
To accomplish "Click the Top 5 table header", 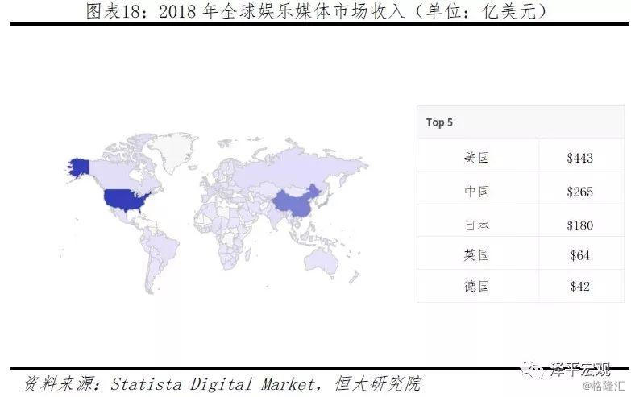I will pyautogui.click(x=440, y=122).
